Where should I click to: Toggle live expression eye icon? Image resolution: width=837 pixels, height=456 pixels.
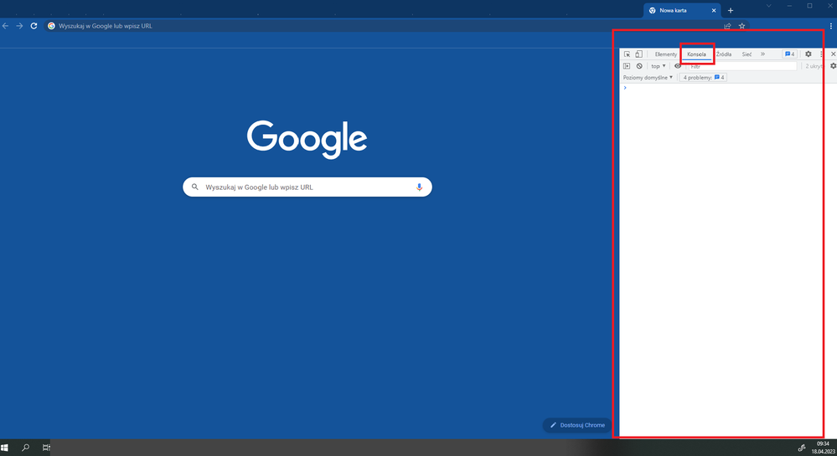[678, 66]
